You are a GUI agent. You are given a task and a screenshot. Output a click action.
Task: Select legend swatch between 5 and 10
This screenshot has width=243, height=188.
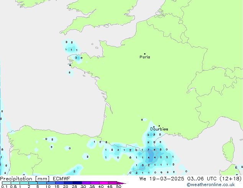[x=42, y=183]
